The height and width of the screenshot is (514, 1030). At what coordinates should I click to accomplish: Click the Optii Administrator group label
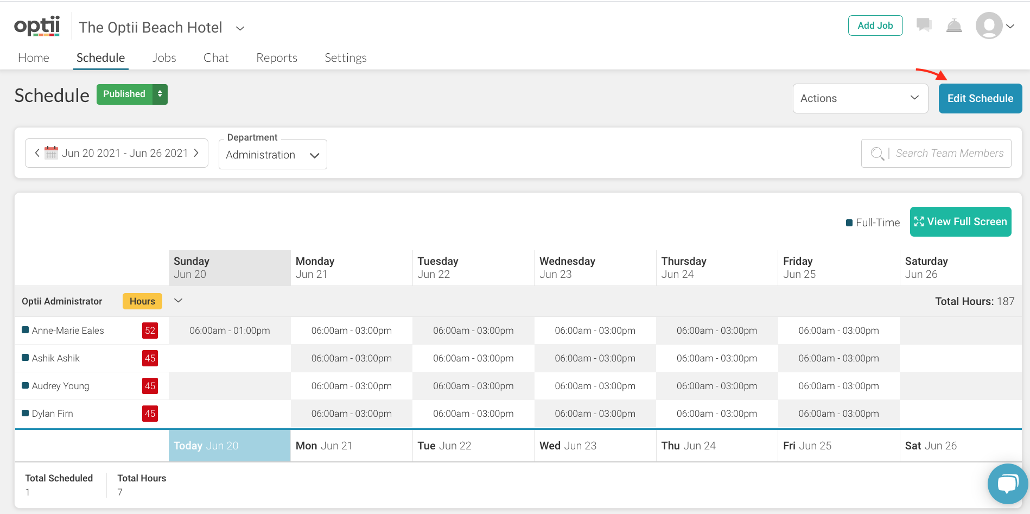[62, 301]
